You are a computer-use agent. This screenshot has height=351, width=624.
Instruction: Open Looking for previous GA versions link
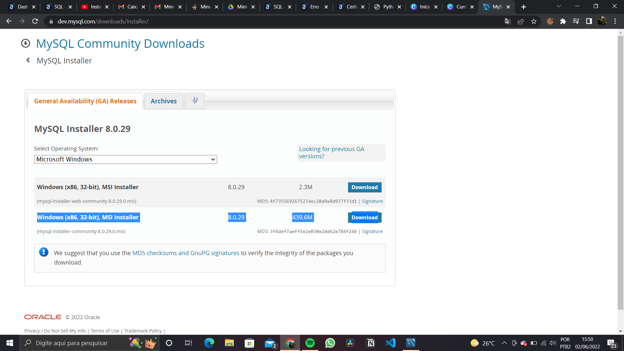(331, 152)
